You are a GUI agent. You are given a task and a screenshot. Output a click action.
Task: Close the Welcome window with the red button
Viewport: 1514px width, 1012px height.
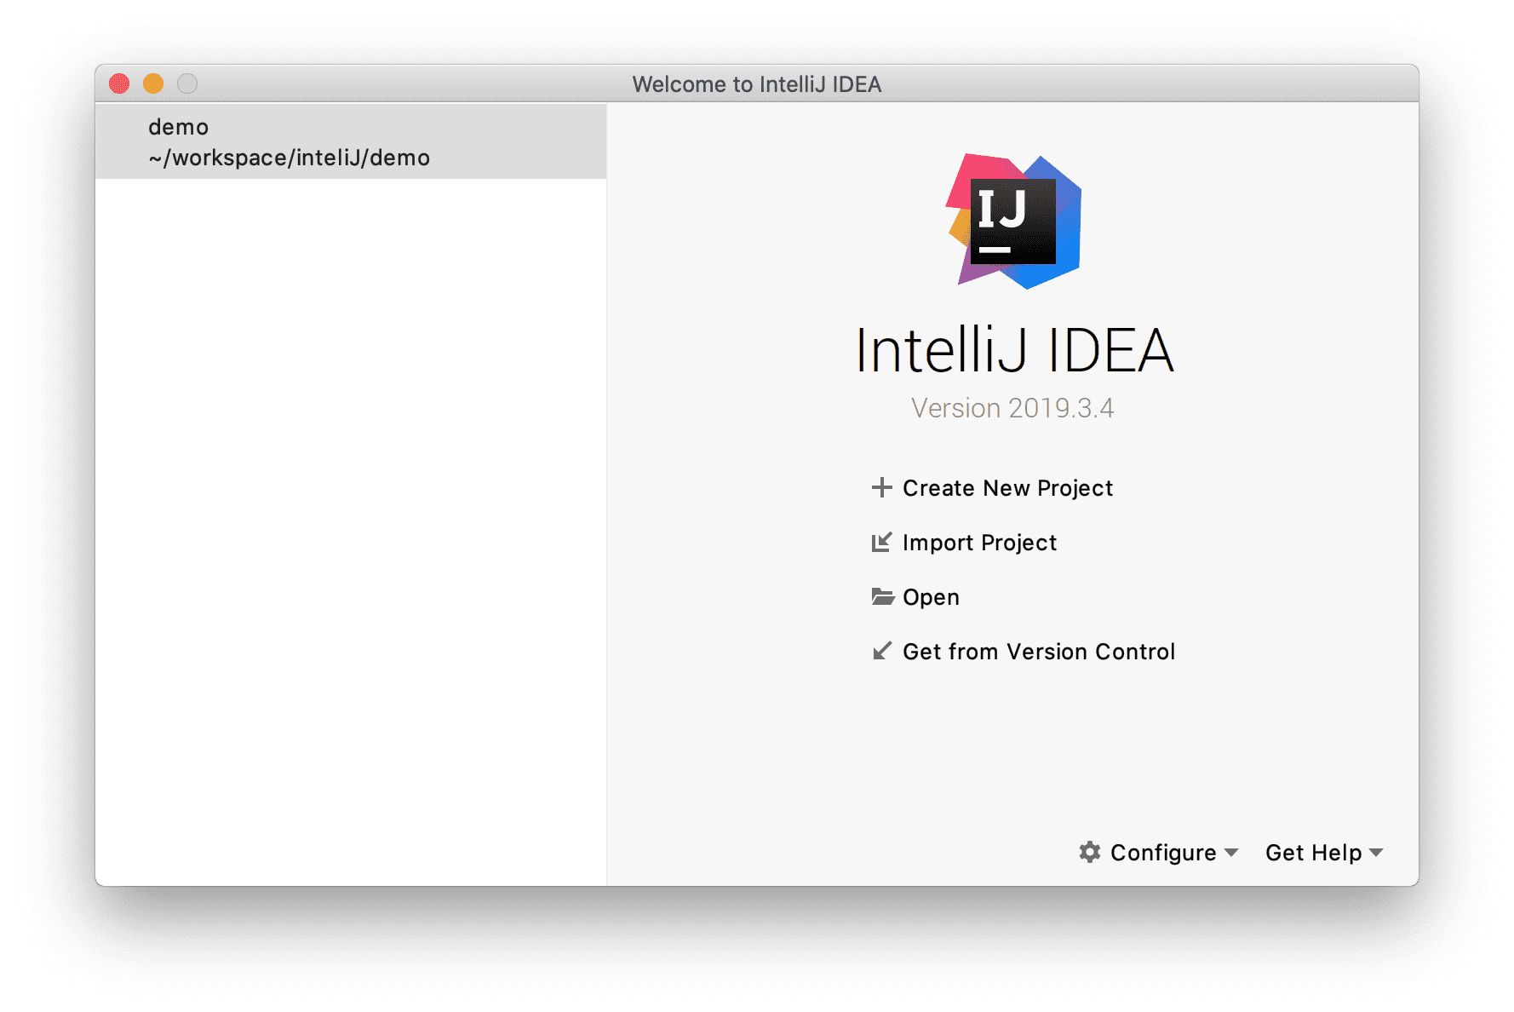coord(119,83)
